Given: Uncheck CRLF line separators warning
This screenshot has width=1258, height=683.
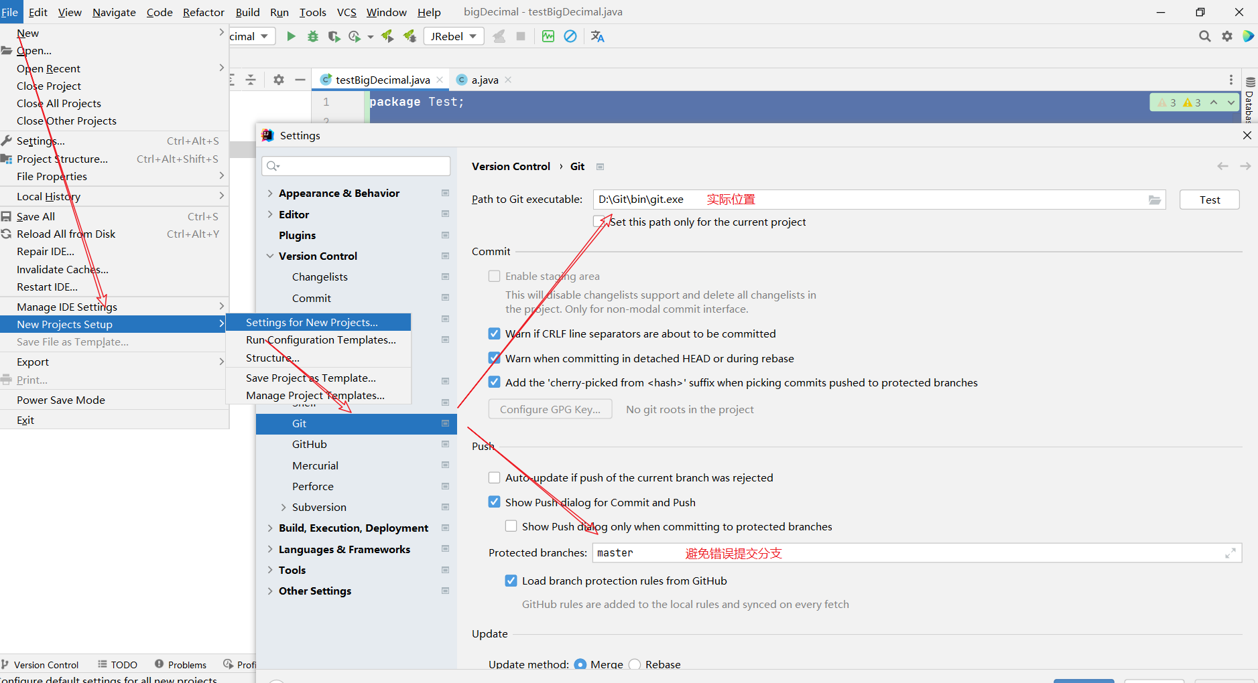Looking at the screenshot, I should 495,333.
